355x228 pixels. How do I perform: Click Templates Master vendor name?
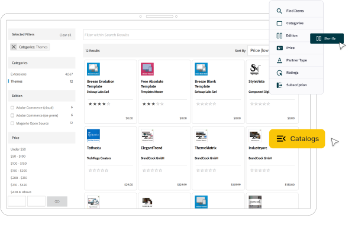pos(152,92)
